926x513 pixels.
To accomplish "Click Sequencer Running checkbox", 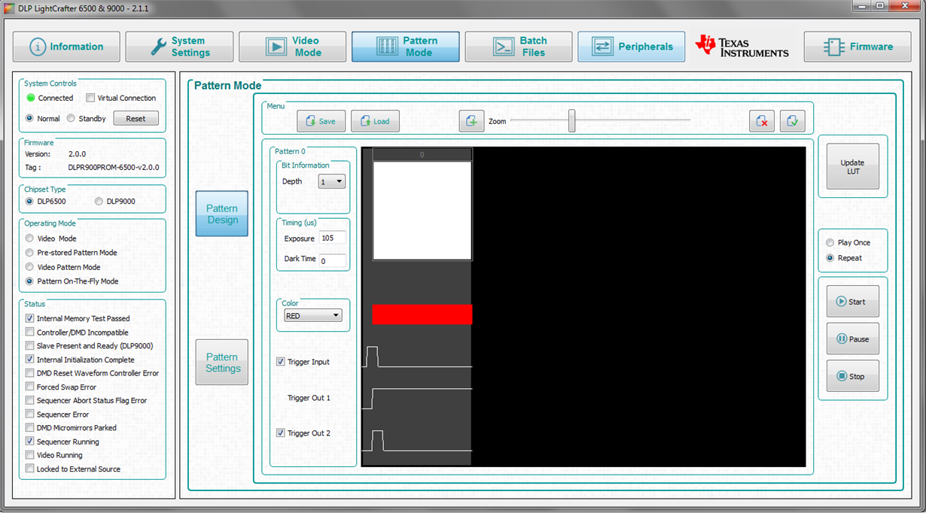I will 30,442.
